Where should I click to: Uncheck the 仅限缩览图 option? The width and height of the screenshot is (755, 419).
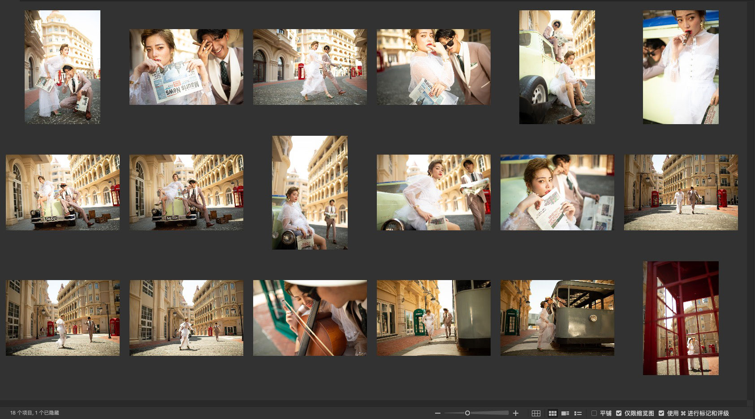619,413
